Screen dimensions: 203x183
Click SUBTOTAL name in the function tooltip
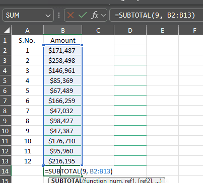(66, 180)
